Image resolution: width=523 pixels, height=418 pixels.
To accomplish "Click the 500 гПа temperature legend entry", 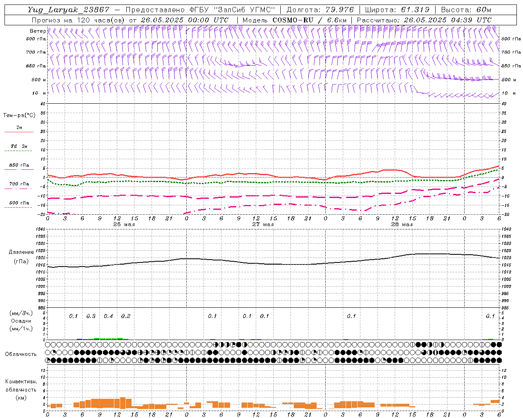I will click(19, 203).
